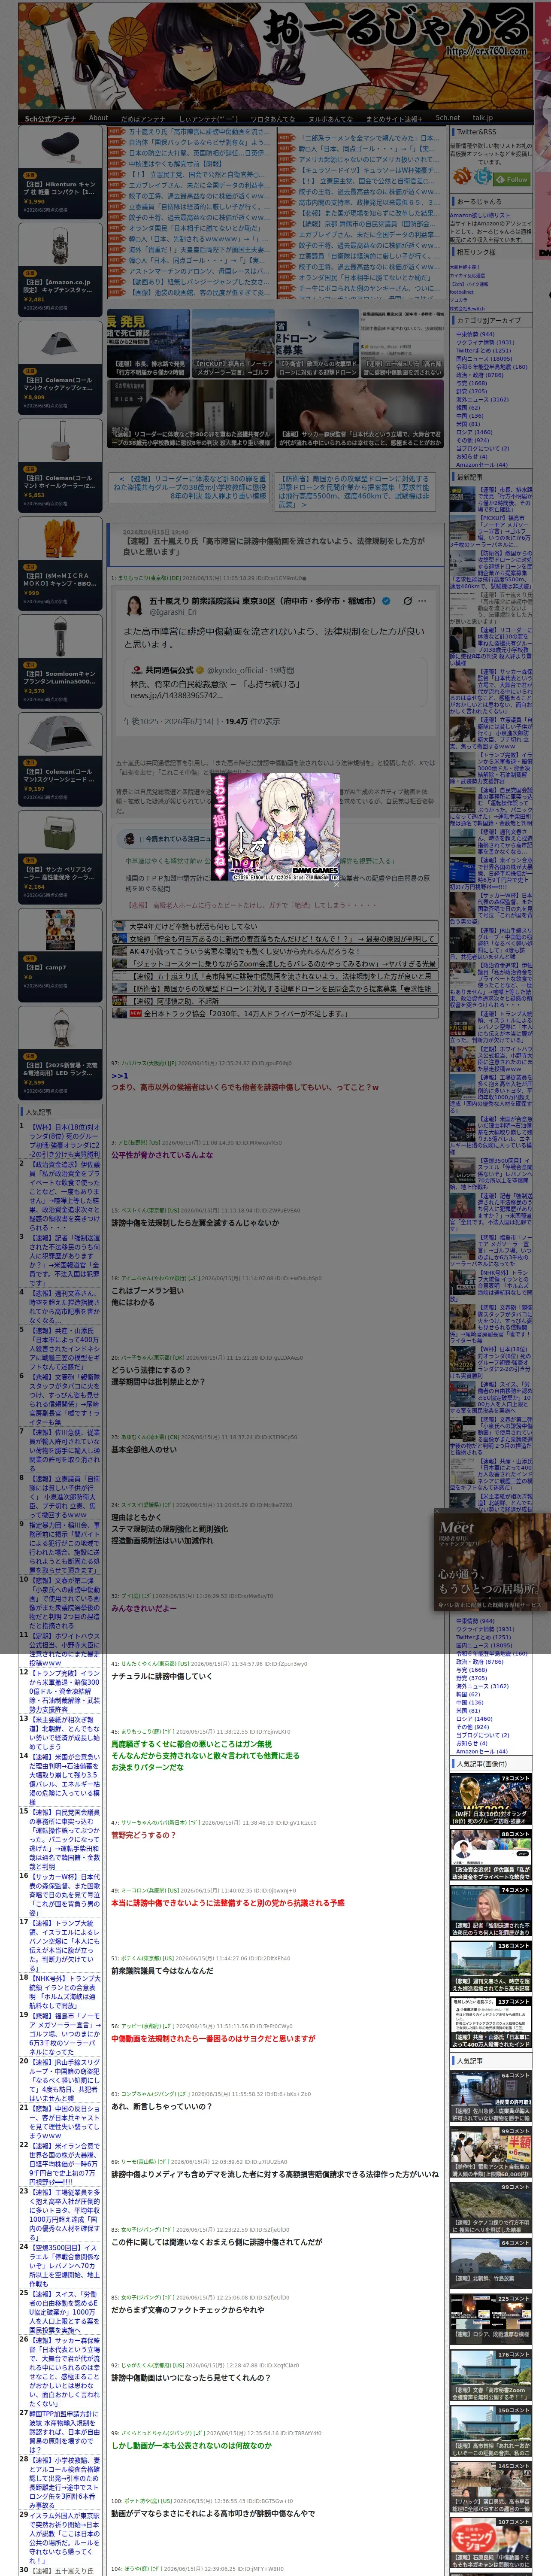
Task: Close the DMM GAMES overlay ad
Action: tap(336, 884)
